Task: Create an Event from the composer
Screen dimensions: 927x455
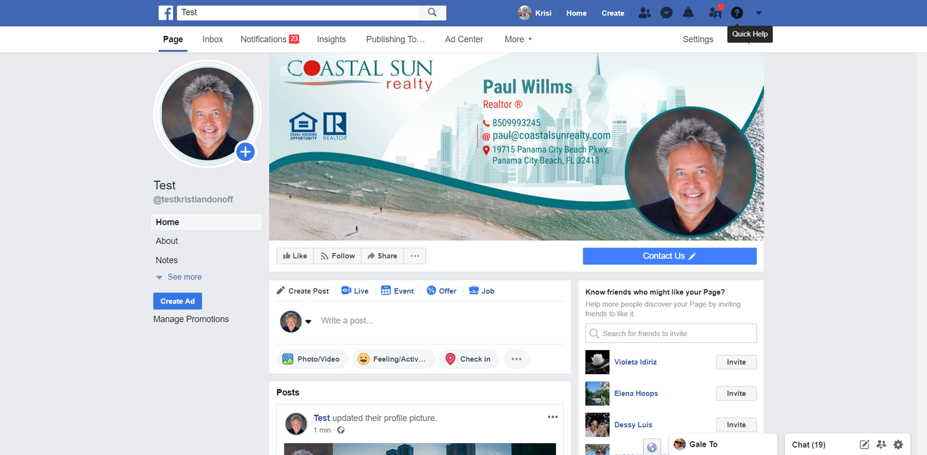Action: pos(397,290)
